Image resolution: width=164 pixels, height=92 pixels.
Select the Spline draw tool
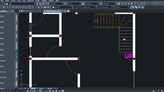click(19, 7)
